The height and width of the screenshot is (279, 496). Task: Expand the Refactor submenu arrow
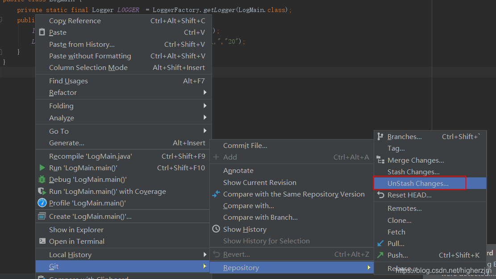pyautogui.click(x=205, y=92)
